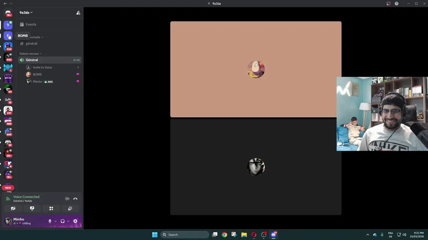Viewport: 428px width, 240px height.
Task: Open the général text channel
Action: point(49,44)
